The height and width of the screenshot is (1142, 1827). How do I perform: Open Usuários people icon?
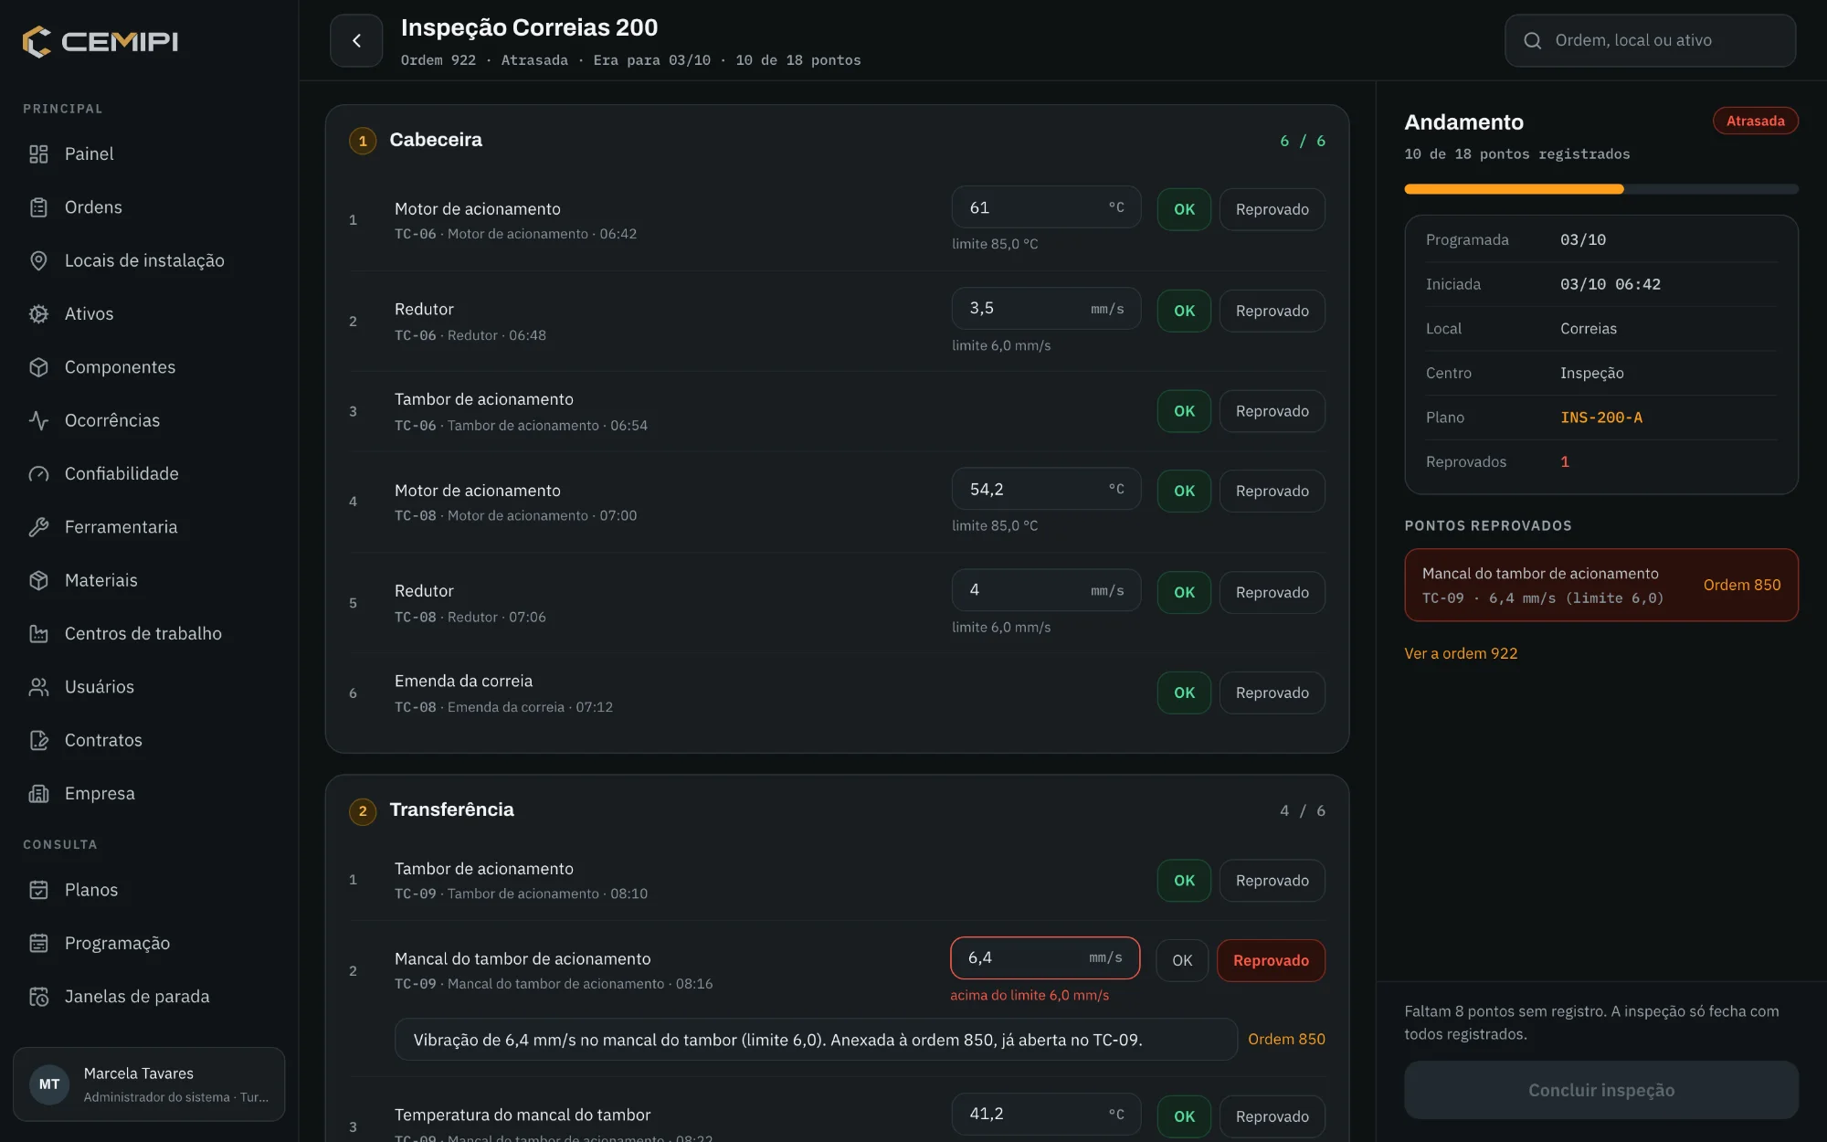tap(38, 687)
